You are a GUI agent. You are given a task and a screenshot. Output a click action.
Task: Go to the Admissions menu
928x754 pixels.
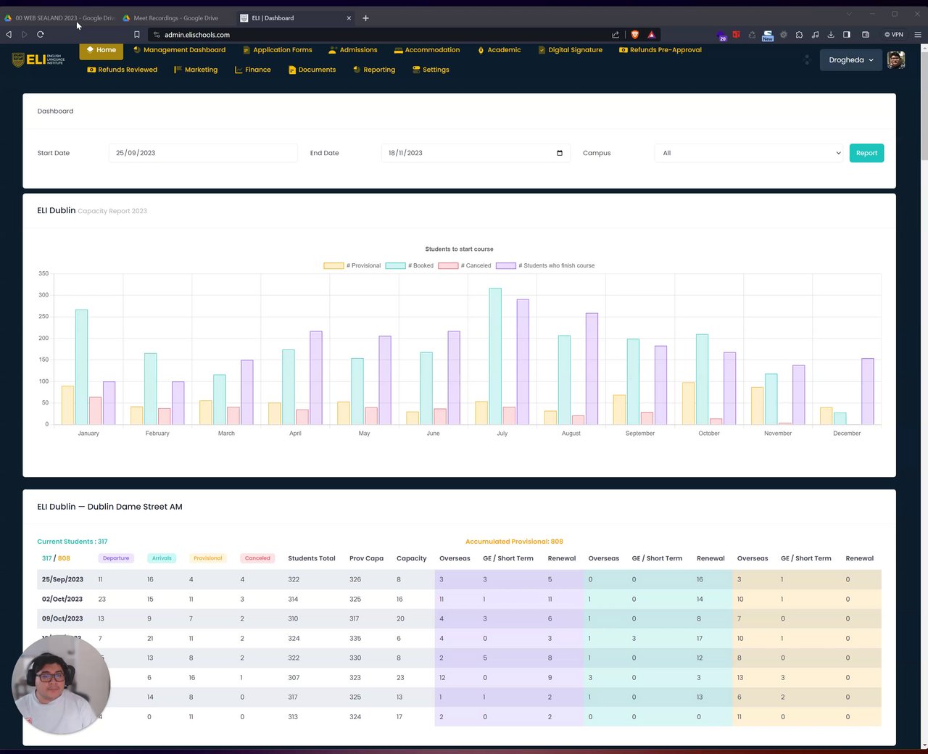(352, 50)
